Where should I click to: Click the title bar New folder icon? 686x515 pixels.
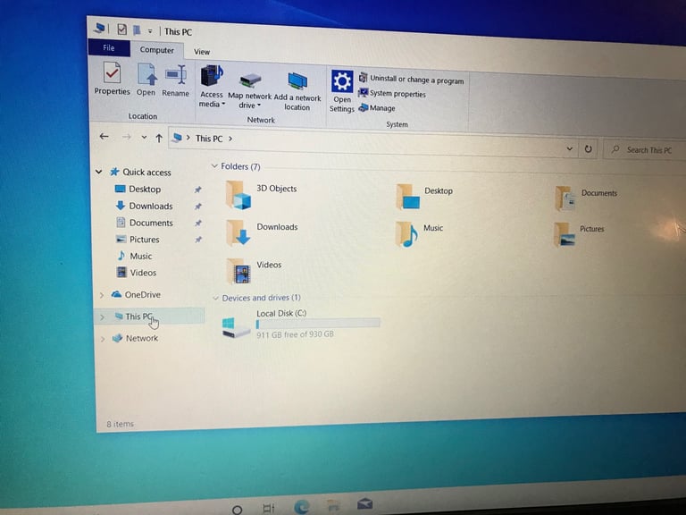click(137, 30)
